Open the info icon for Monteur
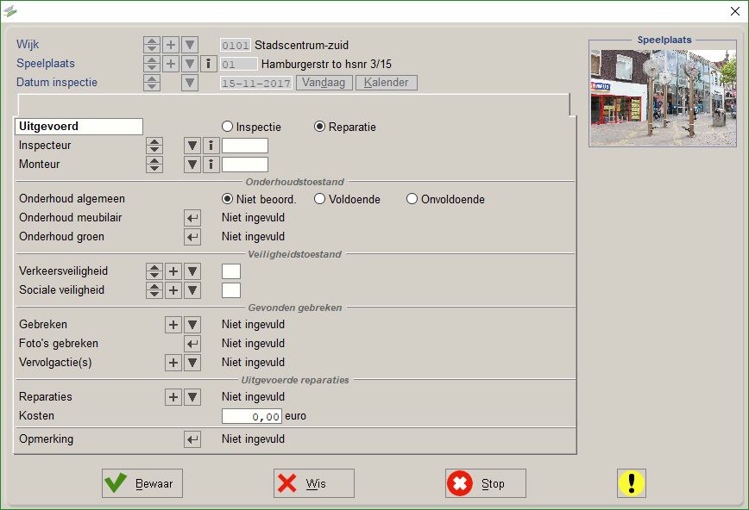The image size is (749, 510). pyautogui.click(x=211, y=165)
